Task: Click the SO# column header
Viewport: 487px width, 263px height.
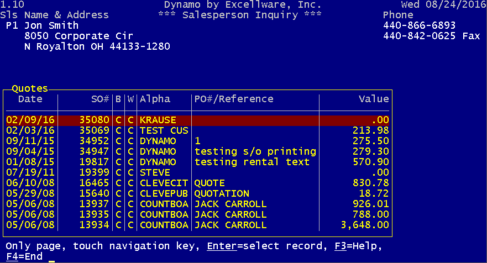Action: [100, 99]
